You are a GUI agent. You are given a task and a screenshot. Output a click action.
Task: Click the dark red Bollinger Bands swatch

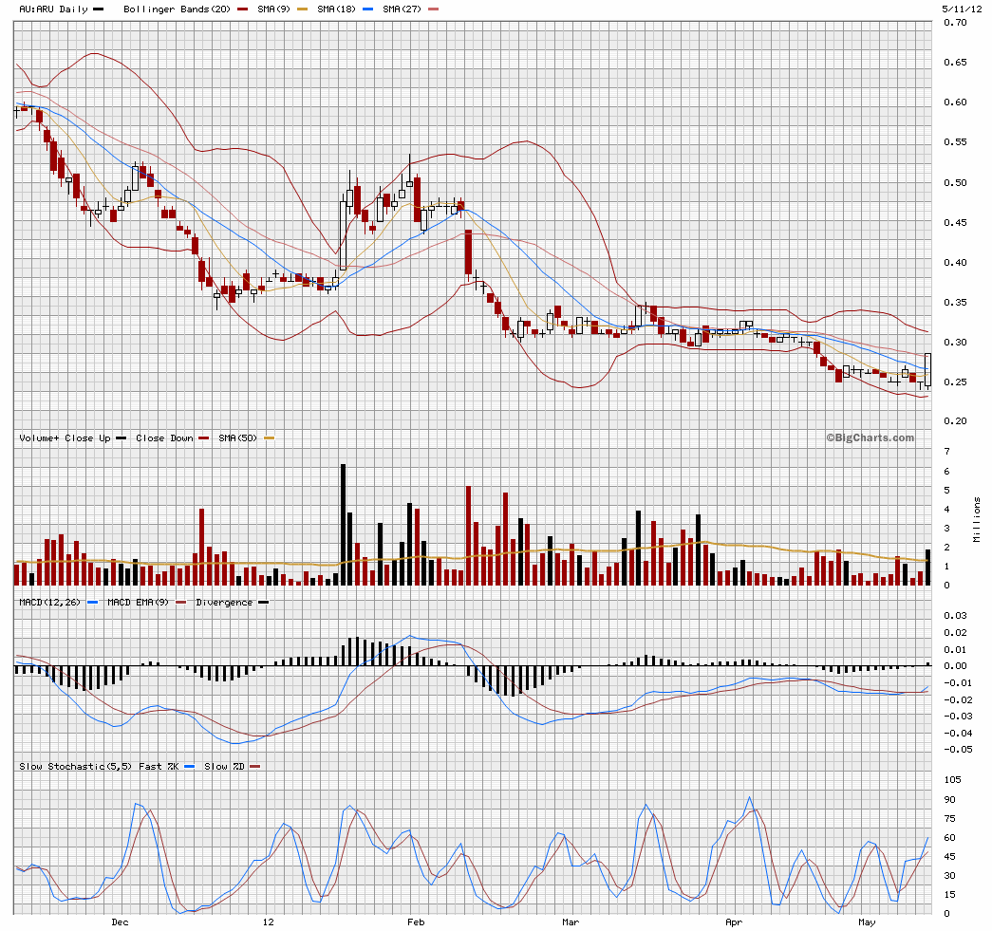242,9
